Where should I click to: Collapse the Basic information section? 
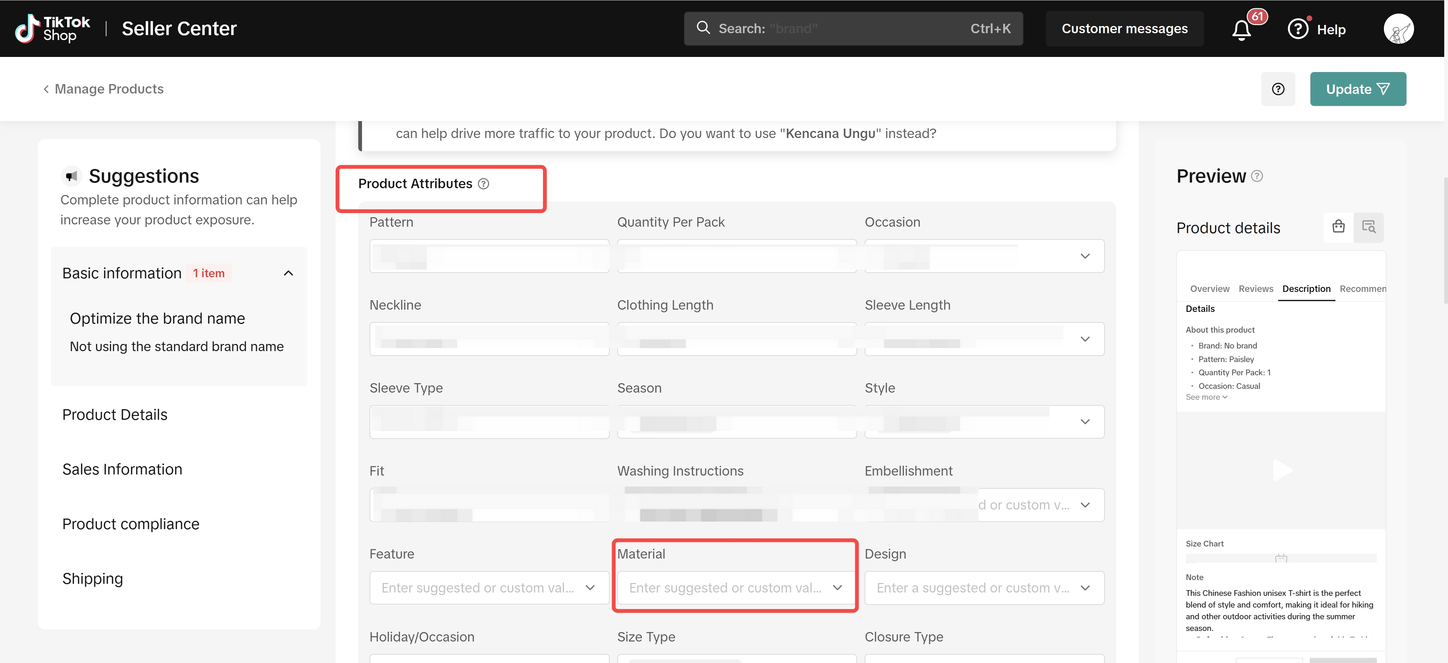point(288,273)
